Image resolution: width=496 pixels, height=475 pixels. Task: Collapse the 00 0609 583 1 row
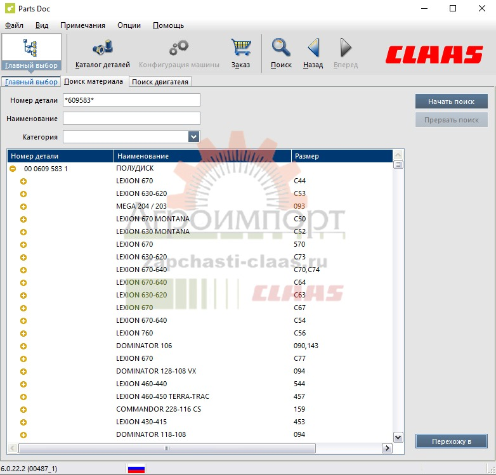click(13, 169)
